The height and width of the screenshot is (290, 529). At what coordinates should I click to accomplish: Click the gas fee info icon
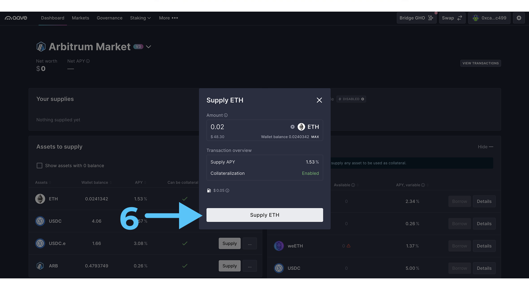pos(227,191)
